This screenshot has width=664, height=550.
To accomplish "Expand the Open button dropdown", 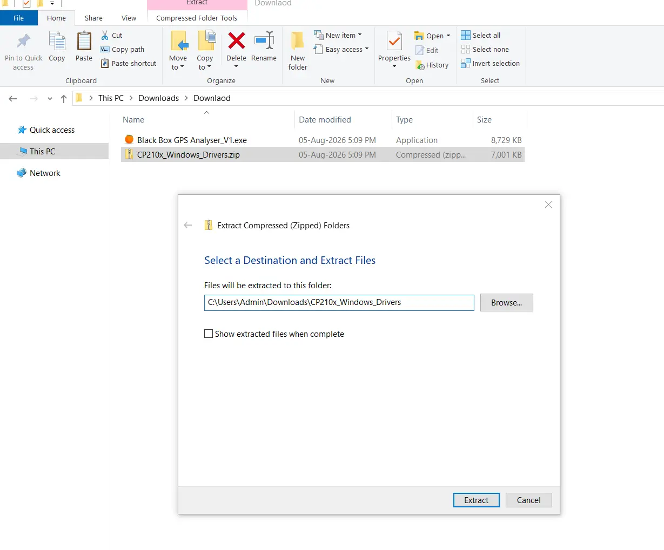I will (x=448, y=36).
